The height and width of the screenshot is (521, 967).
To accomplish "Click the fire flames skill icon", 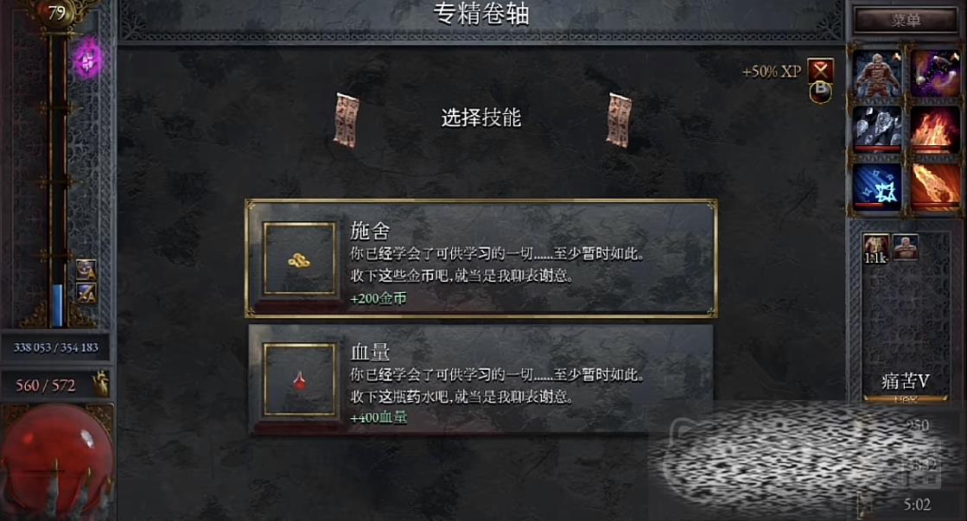I will point(934,129).
